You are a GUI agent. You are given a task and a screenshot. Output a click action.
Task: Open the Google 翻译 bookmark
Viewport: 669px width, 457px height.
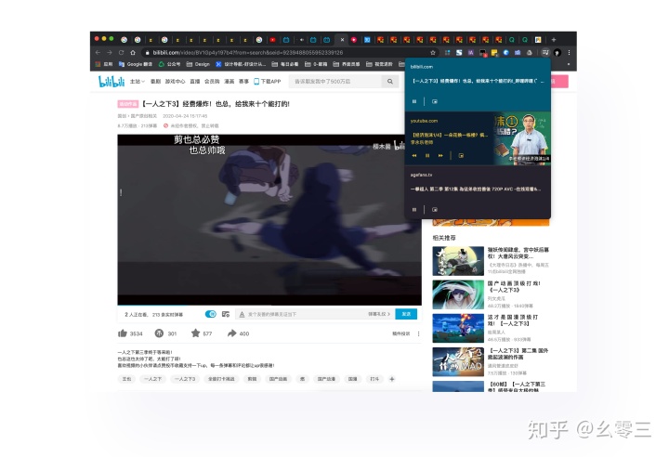(136, 64)
